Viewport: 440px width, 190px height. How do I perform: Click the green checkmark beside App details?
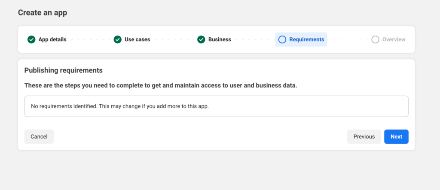tap(31, 39)
